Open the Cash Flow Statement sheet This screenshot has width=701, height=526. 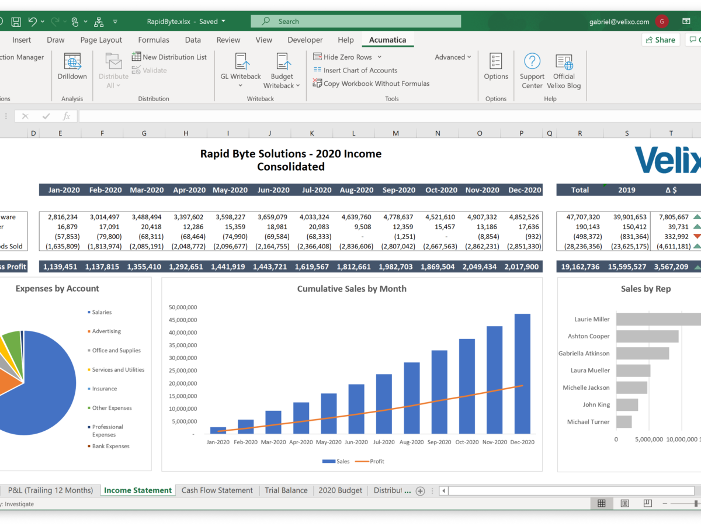[217, 490]
